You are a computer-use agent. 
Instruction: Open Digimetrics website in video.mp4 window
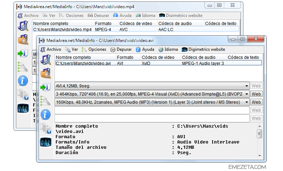pos(181,16)
